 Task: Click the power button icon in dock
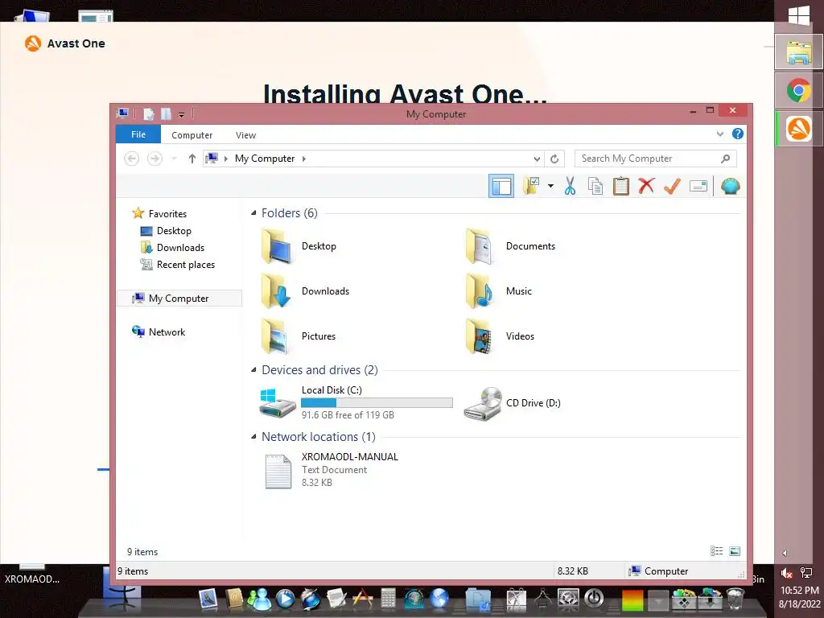tap(595, 598)
